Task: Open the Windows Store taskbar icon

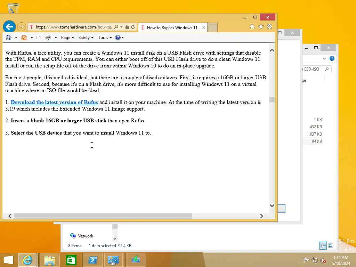Action: point(71,260)
